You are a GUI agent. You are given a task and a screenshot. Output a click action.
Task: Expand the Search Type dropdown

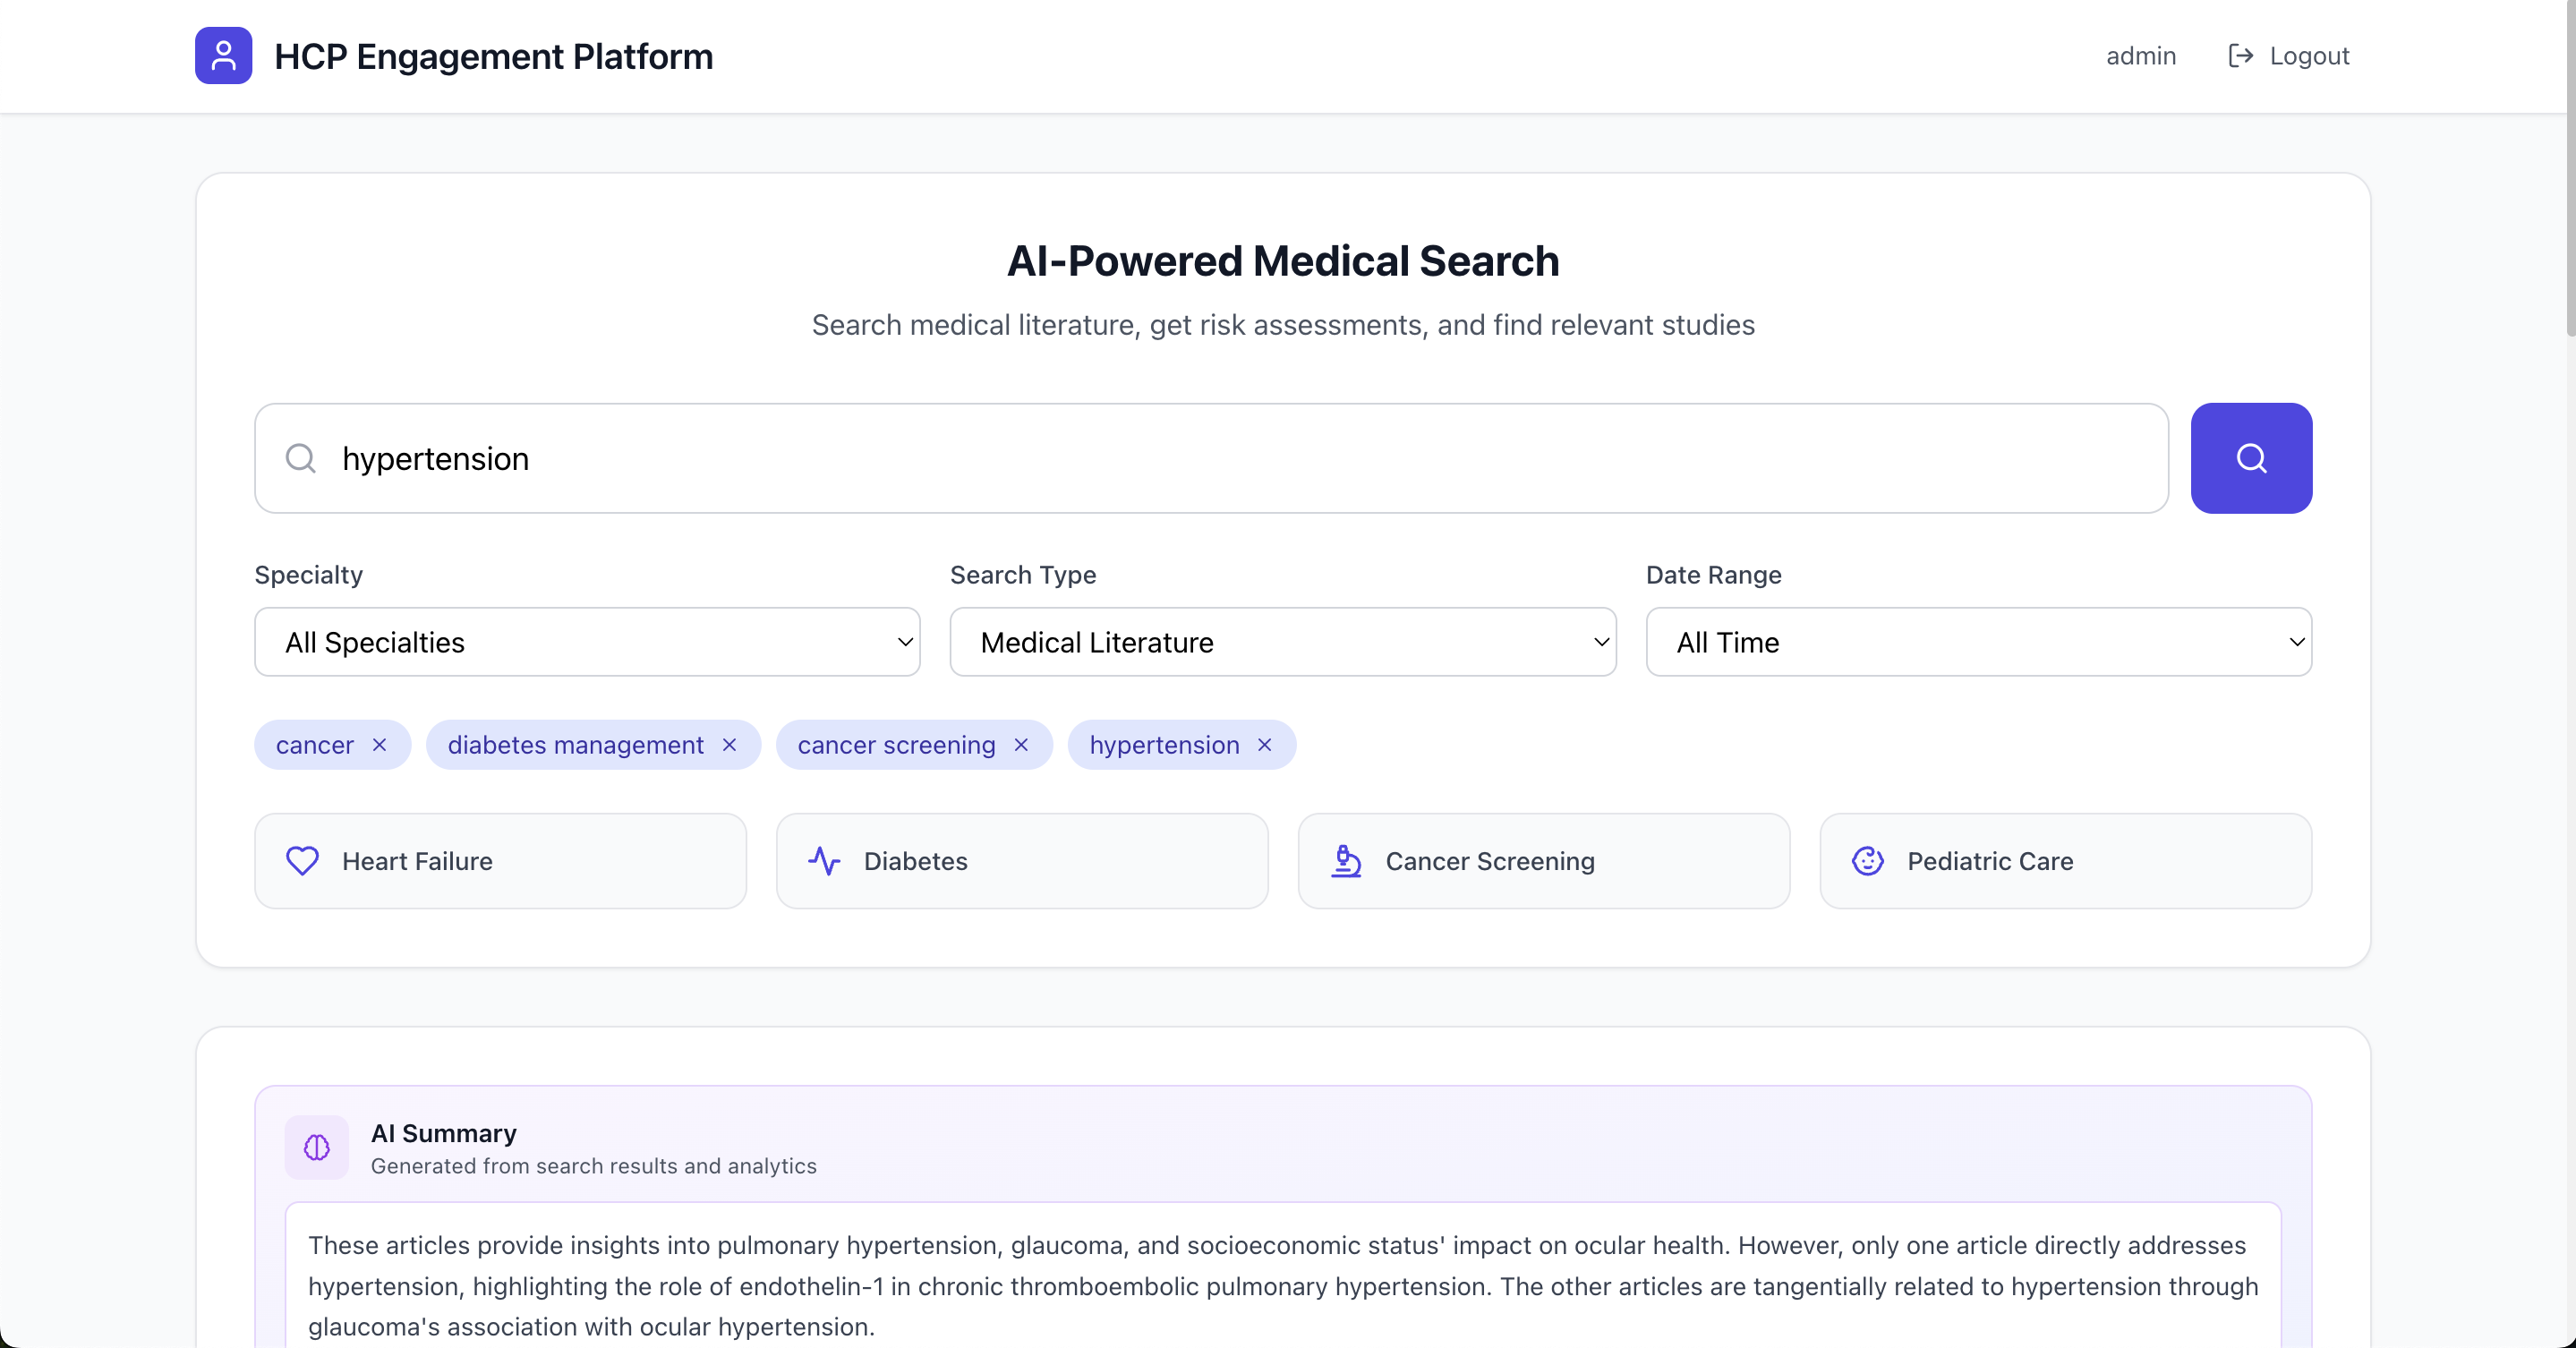[1282, 642]
